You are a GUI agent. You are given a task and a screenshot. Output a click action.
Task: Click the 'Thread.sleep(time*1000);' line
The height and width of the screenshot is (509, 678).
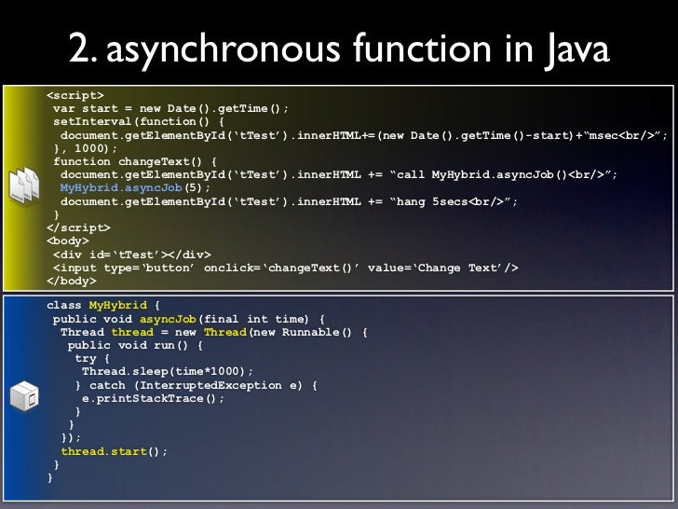click(168, 371)
